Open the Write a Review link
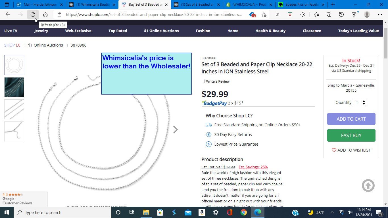Image resolution: width=388 pixels, height=218 pixels. click(218, 81)
